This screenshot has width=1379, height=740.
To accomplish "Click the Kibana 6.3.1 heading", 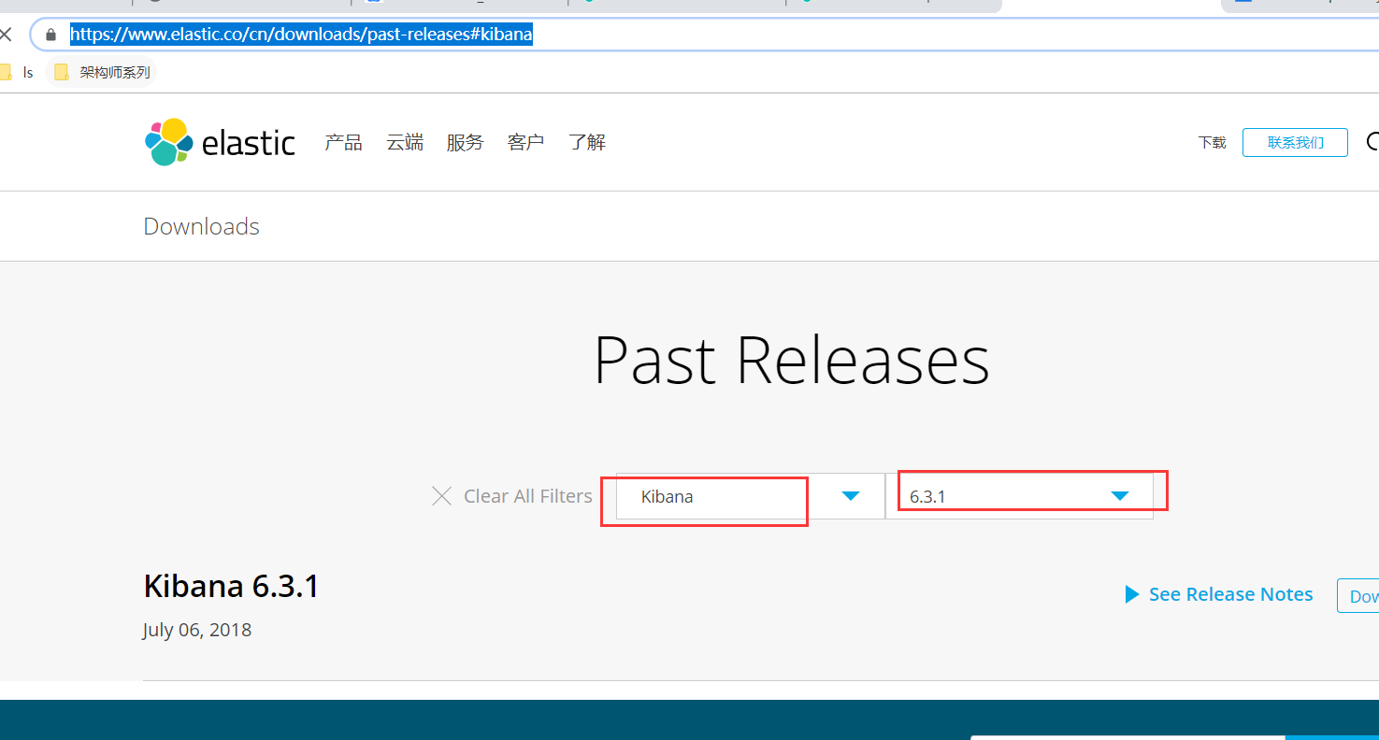I will click(232, 586).
